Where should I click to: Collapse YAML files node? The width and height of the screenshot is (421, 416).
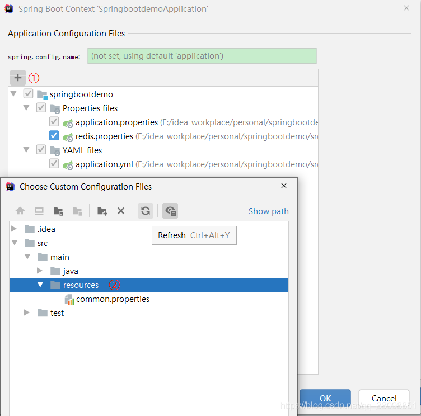[x=26, y=150]
